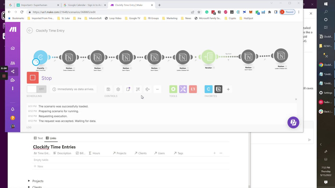
Task: Open the green Flow control tool
Action: point(173,89)
